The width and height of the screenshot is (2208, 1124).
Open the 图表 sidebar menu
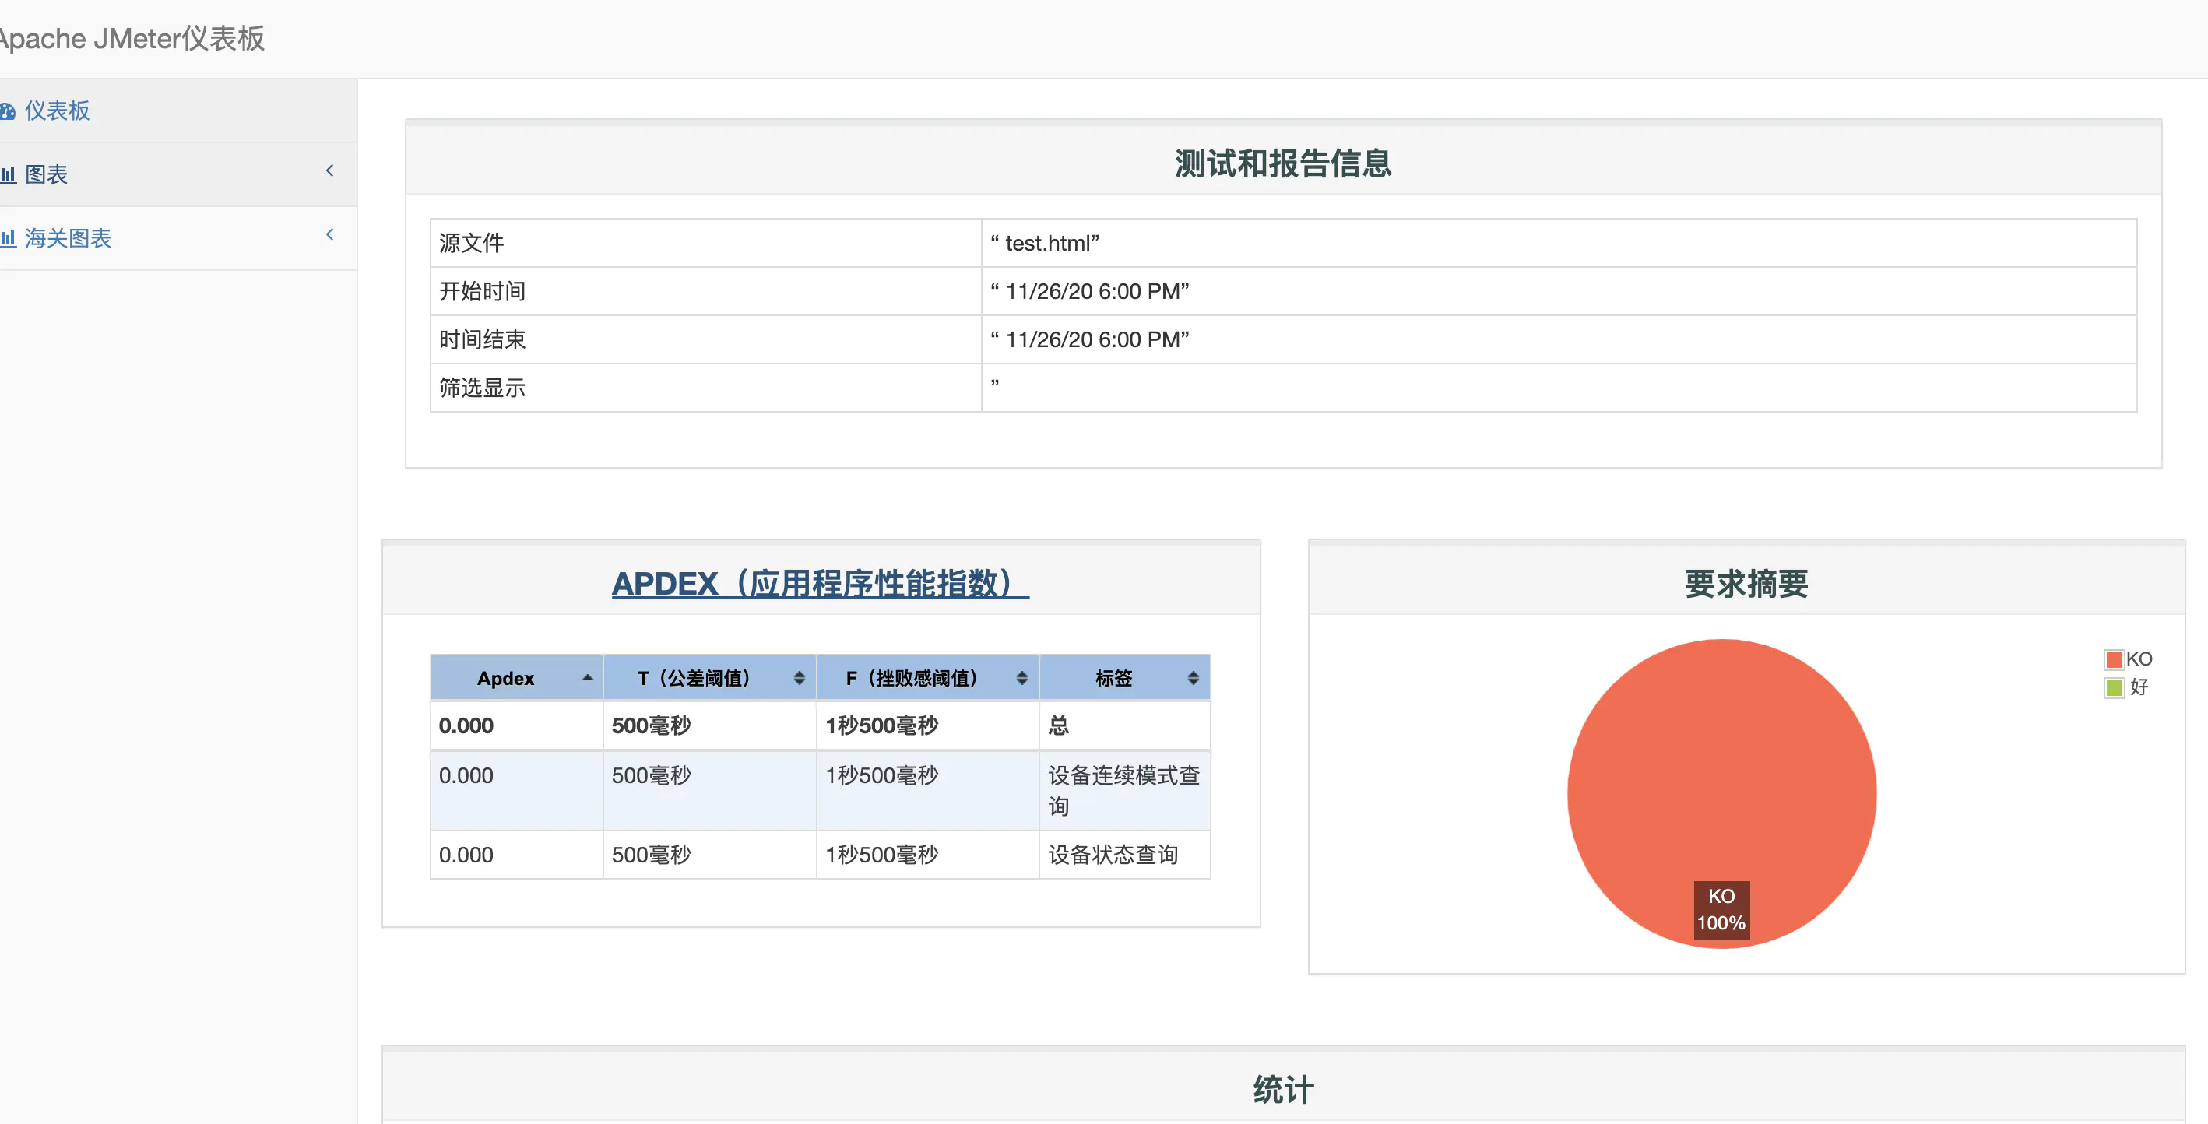[x=46, y=175]
